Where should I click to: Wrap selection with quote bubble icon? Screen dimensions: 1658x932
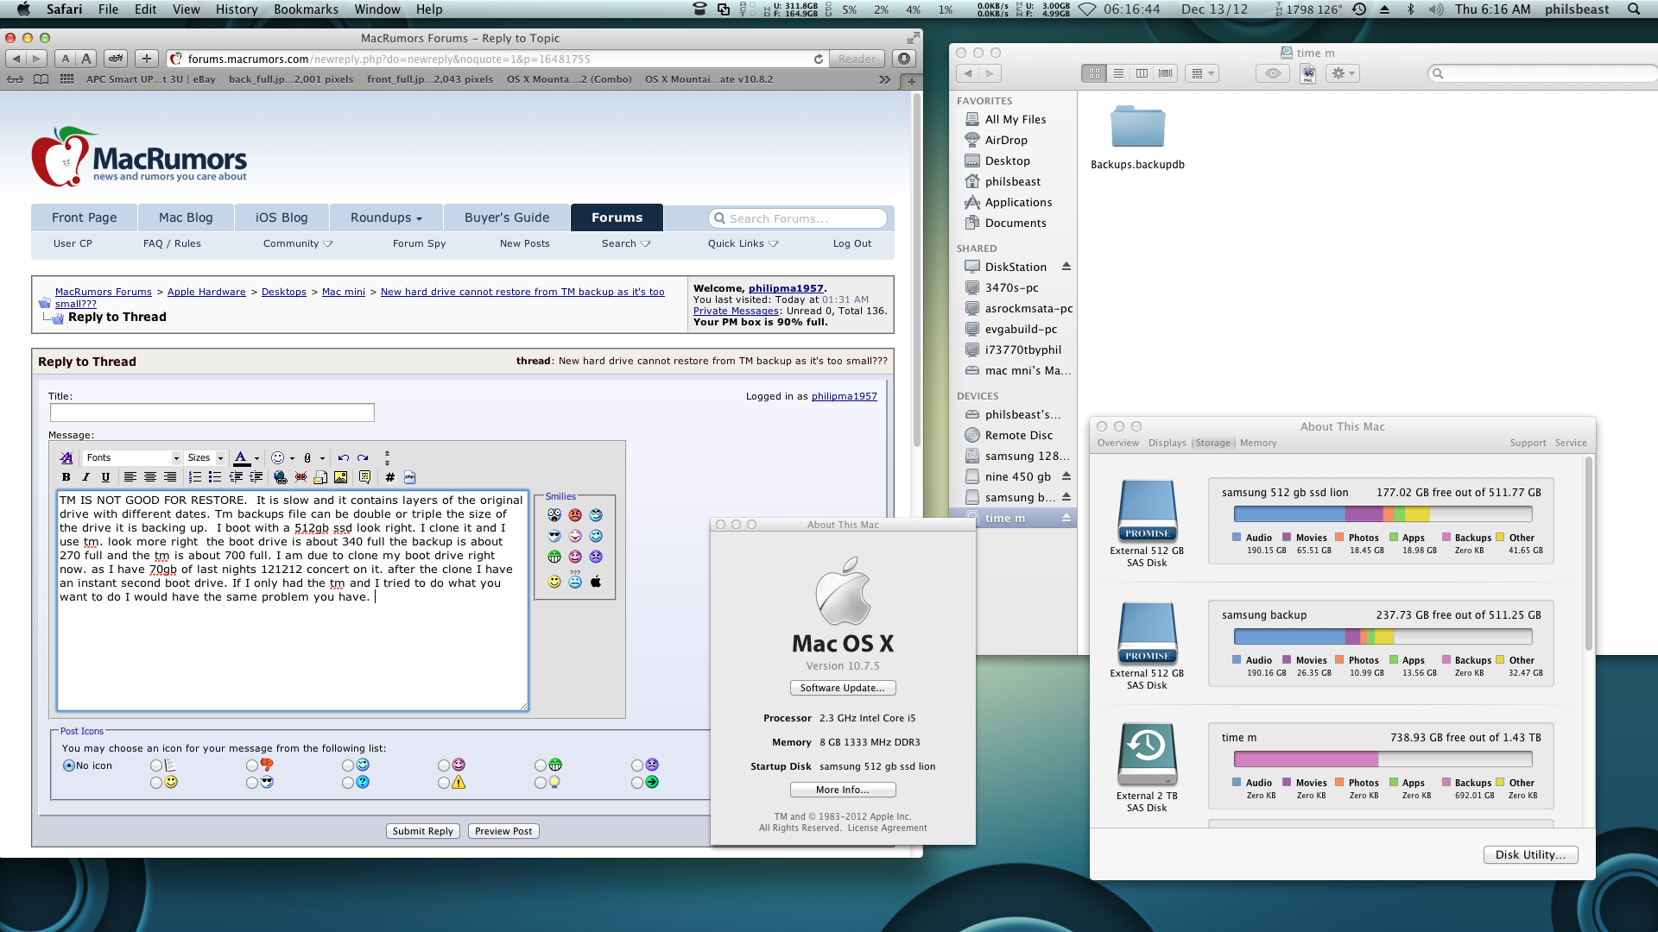[364, 477]
